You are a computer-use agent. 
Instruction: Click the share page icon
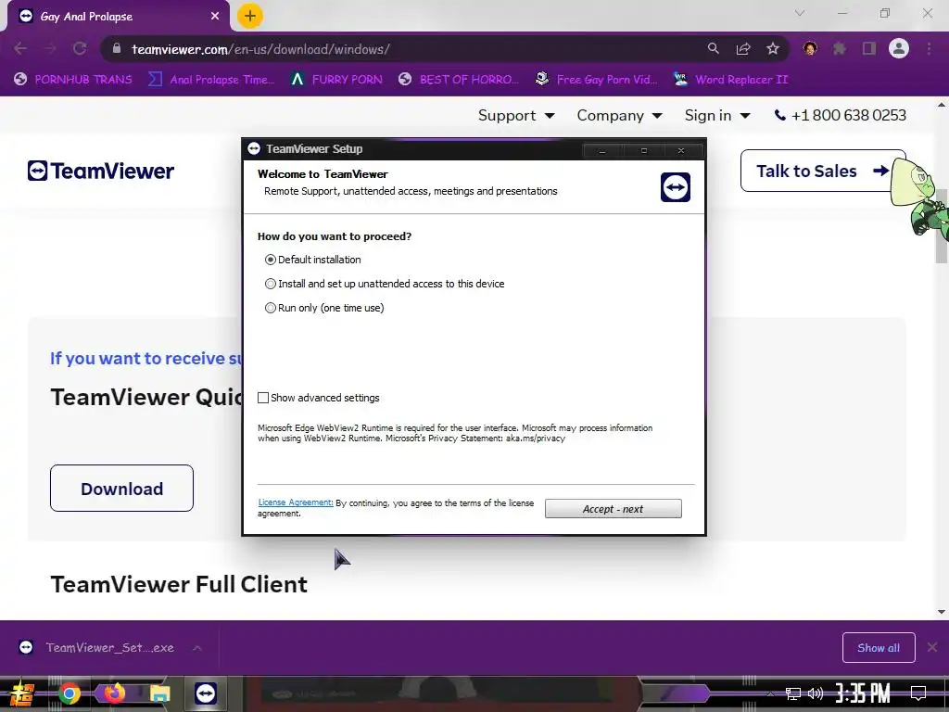coord(743,48)
